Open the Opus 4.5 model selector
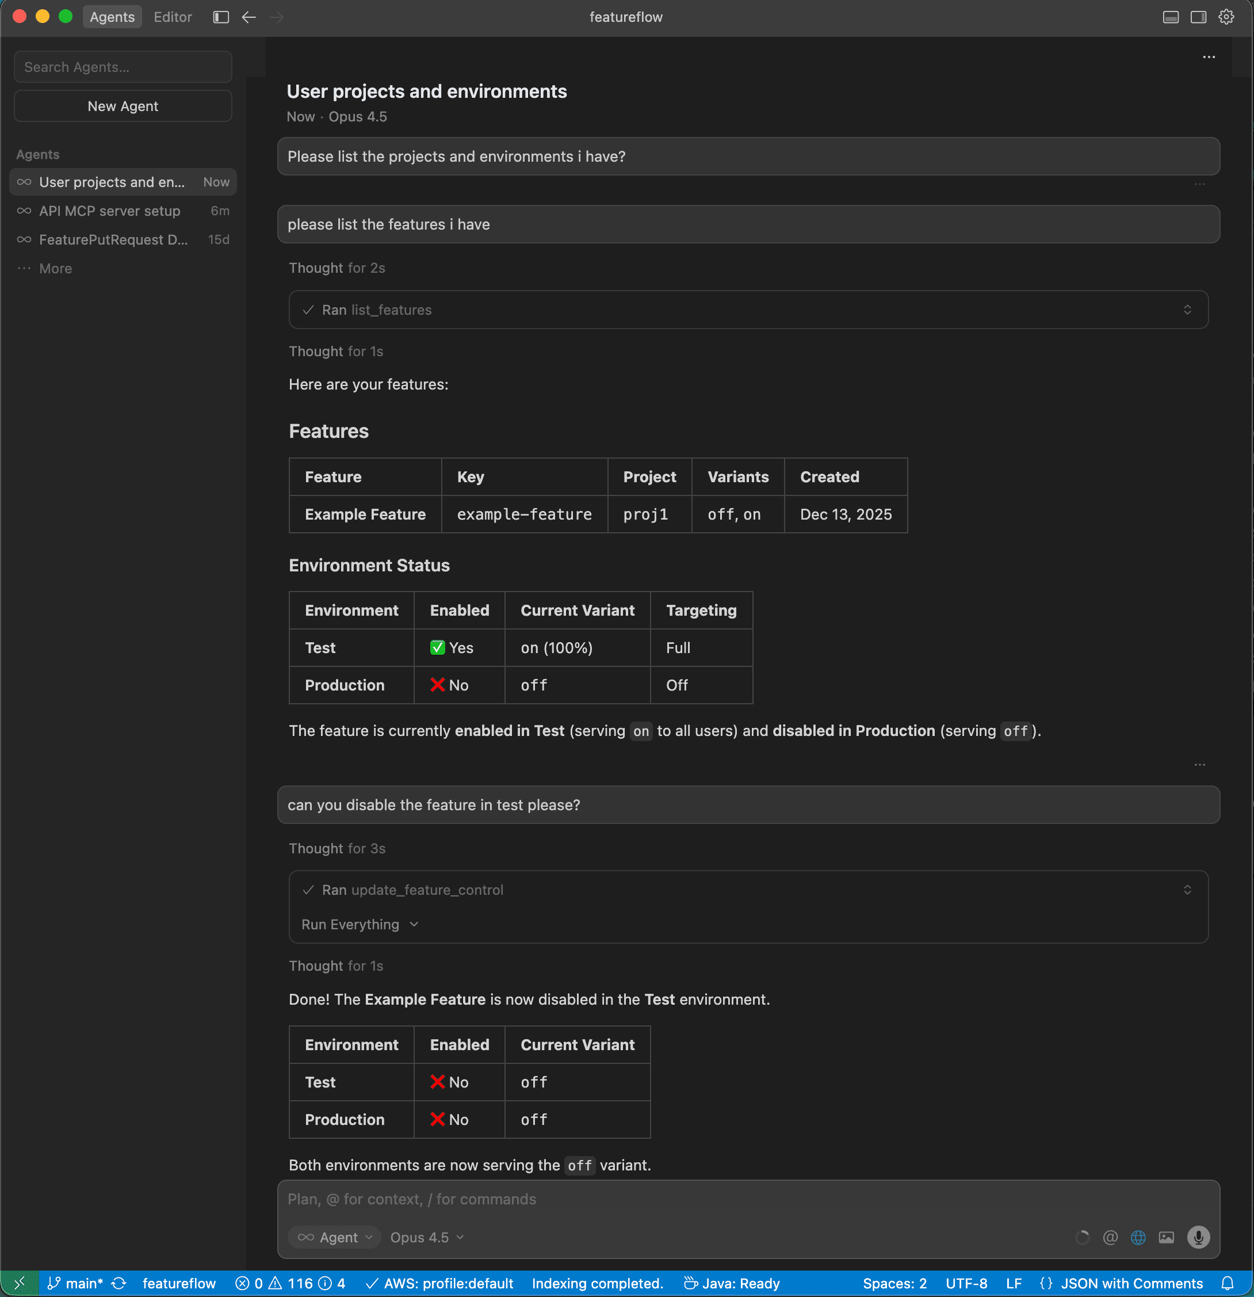 pos(426,1237)
